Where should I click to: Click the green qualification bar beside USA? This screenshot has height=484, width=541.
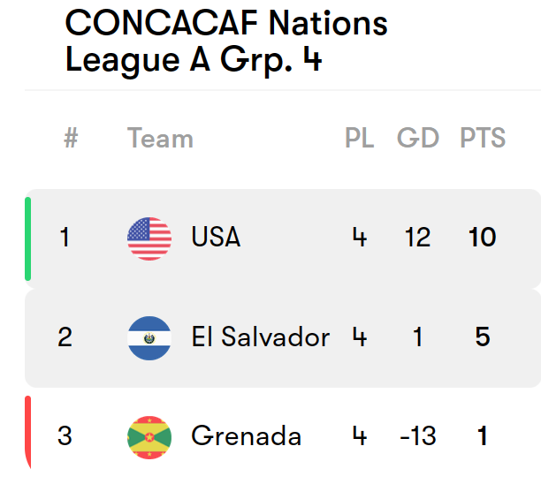click(28, 238)
